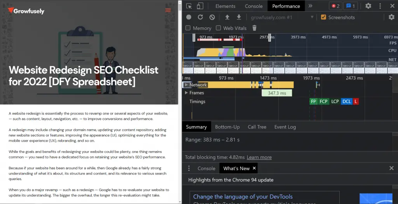Click the inspect element picker icon
This screenshot has width=398, height=204.
(189, 6)
